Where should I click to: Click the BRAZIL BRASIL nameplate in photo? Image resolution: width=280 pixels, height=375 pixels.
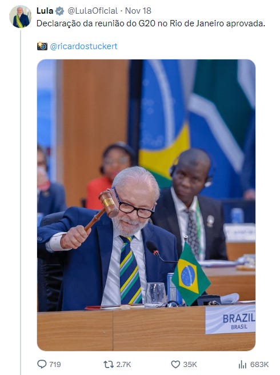tap(230, 320)
